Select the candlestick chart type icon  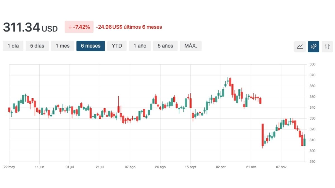point(314,47)
